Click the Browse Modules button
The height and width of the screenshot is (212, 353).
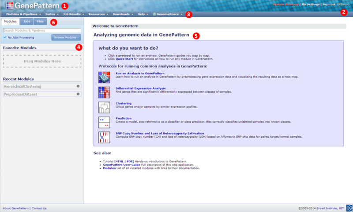coord(66,37)
